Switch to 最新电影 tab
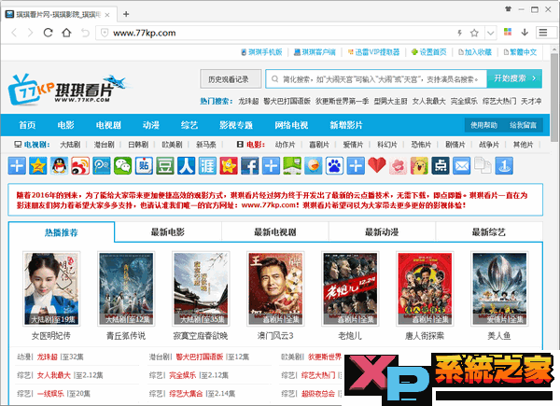The image size is (560, 406). click(x=168, y=232)
